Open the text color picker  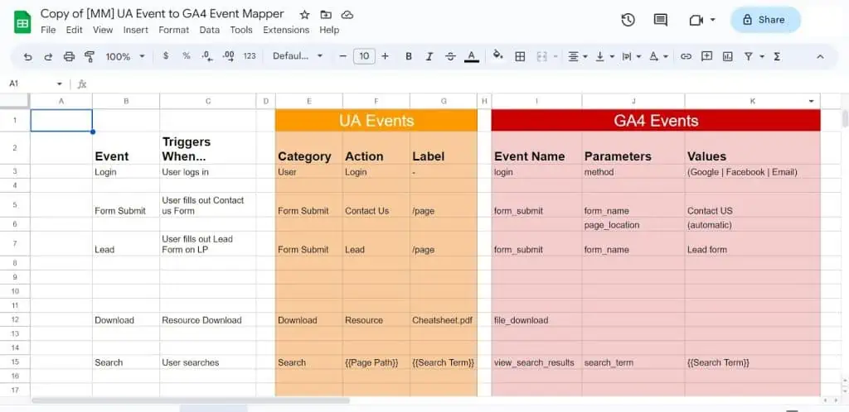[472, 56]
